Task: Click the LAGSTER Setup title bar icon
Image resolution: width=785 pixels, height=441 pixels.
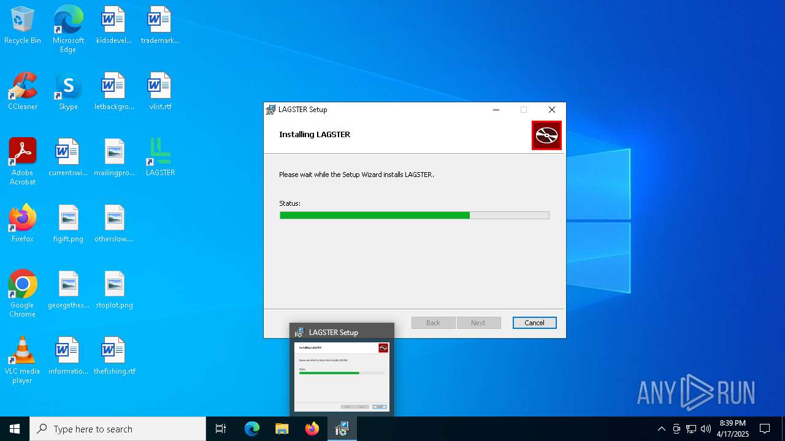Action: [x=270, y=110]
